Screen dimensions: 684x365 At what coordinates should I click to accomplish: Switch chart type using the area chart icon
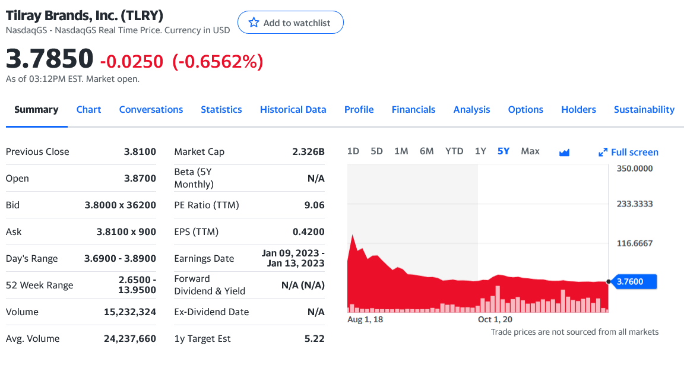coord(564,152)
